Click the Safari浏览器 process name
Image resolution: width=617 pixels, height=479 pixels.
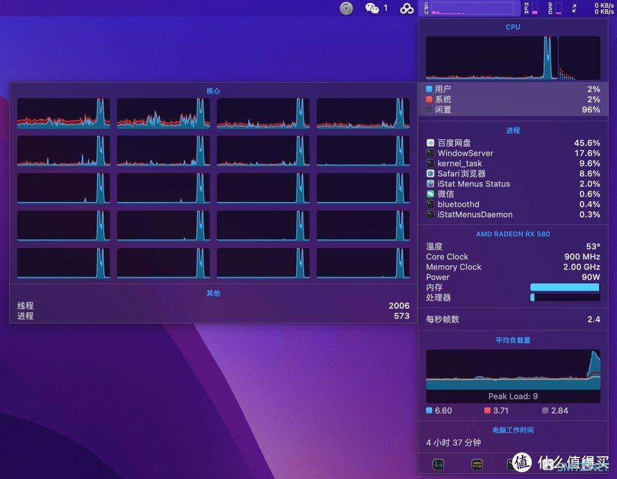[x=462, y=173]
